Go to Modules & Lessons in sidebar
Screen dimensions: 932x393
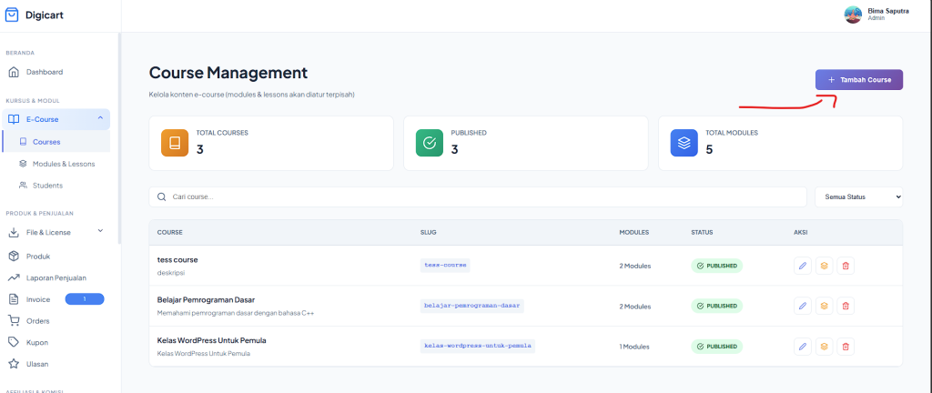[63, 164]
